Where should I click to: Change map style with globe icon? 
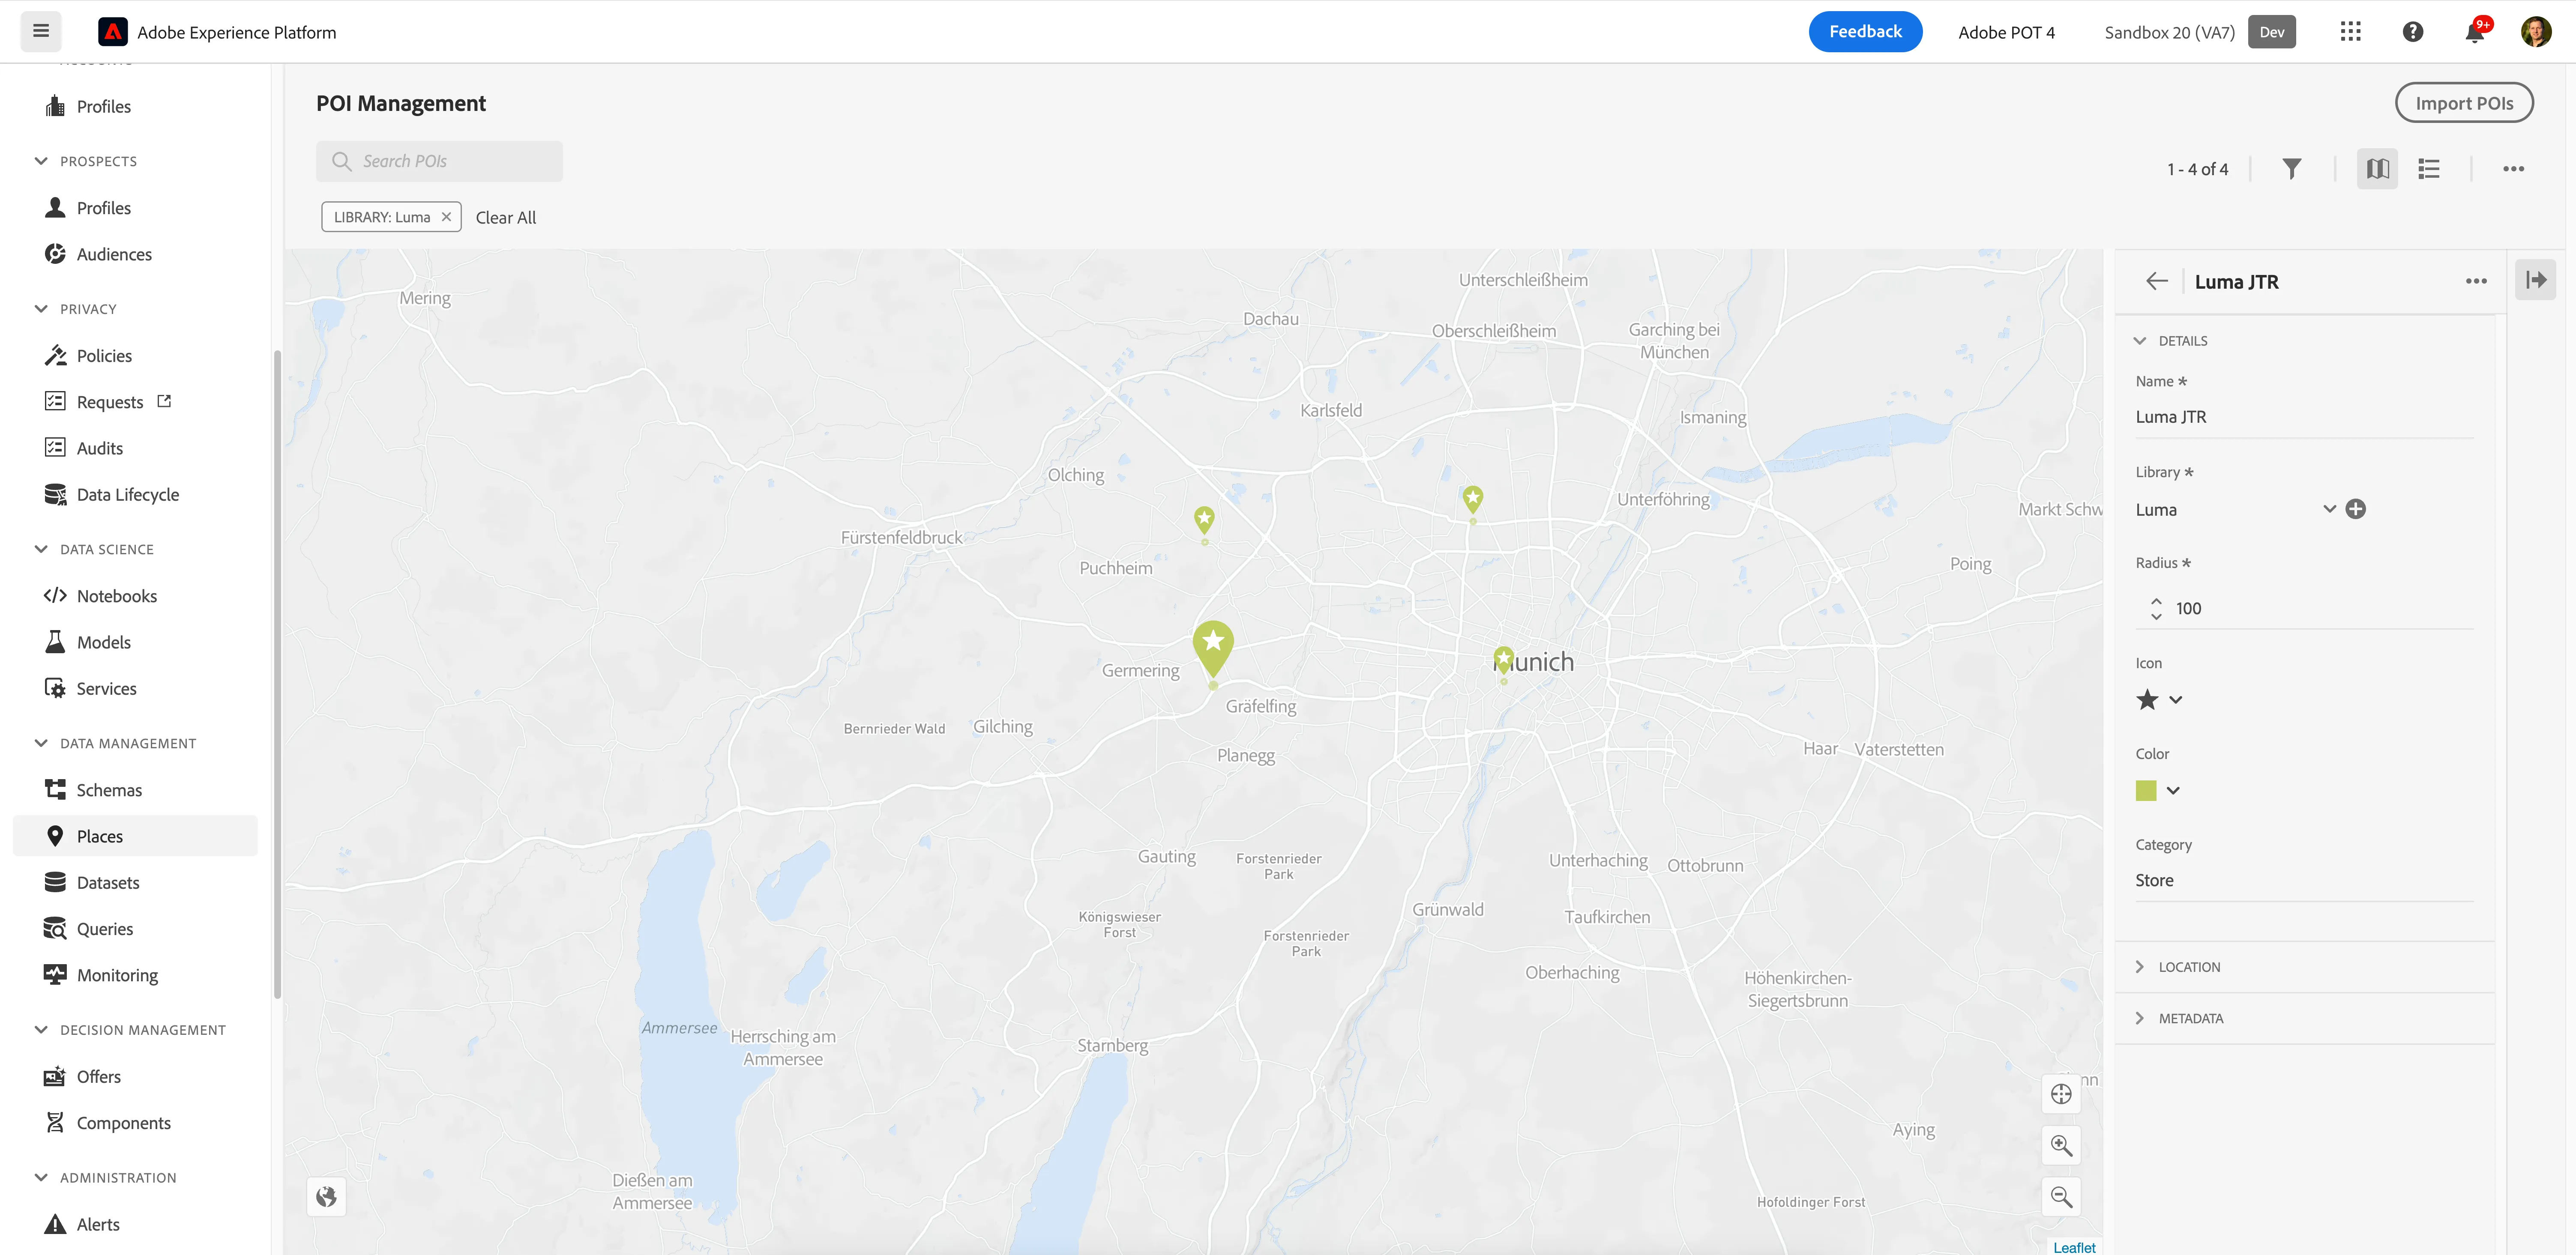click(326, 1197)
